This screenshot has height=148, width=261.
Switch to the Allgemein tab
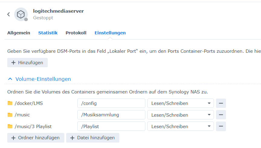pyautogui.click(x=19, y=33)
